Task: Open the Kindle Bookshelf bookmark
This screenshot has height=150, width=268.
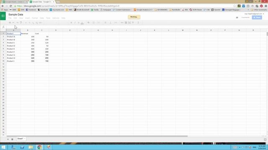Action: [x=82, y=10]
